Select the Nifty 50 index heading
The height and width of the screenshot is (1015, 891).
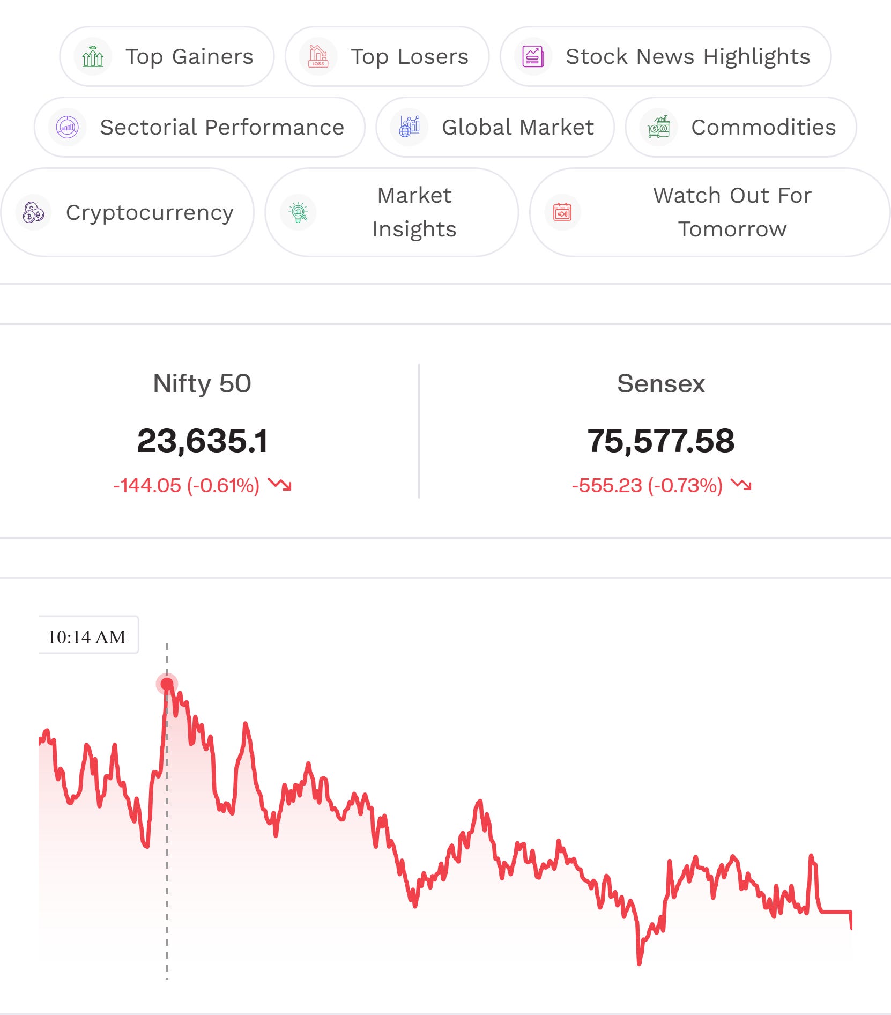202,384
